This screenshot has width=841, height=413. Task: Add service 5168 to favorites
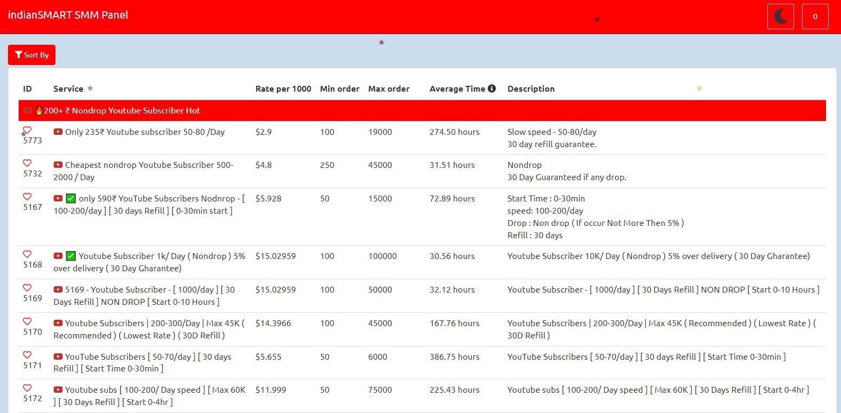point(27,254)
